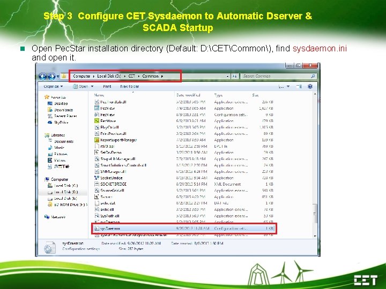Click the PecWave application icon
386x289 pixels.
coord(96,121)
